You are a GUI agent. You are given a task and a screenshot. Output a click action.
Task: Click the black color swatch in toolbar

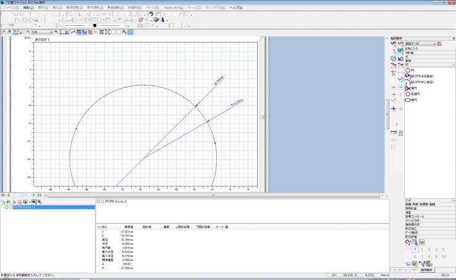pos(94,26)
